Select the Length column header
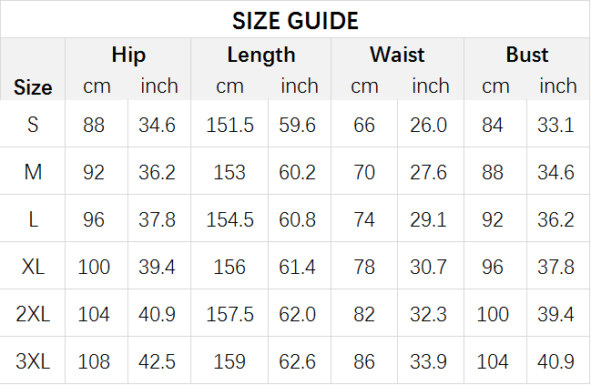Viewport: 591px width, 385px height. tap(261, 56)
